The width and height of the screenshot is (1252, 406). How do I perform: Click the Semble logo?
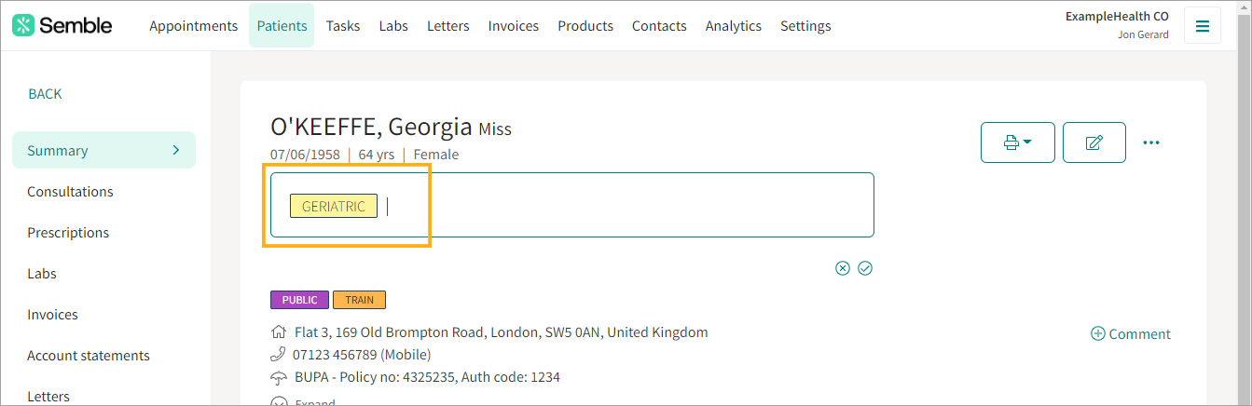pos(62,25)
